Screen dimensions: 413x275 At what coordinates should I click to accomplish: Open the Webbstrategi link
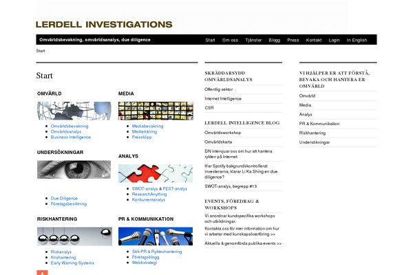(145, 263)
